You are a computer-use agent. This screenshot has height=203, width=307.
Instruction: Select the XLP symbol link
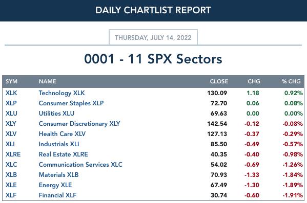(11, 103)
